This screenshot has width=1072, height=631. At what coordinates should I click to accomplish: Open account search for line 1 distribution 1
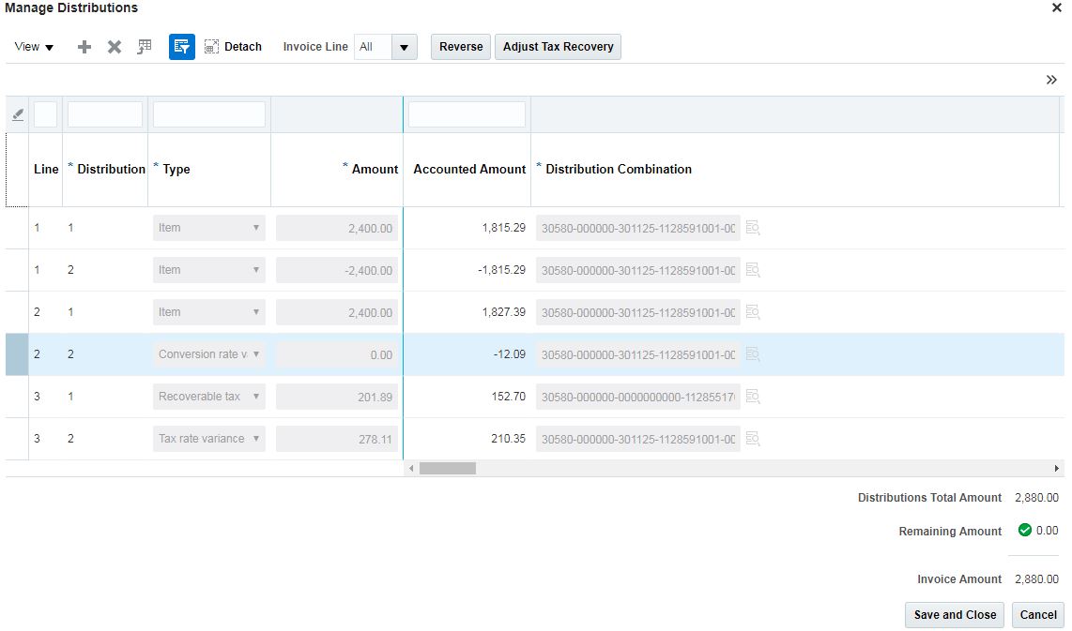pyautogui.click(x=753, y=227)
